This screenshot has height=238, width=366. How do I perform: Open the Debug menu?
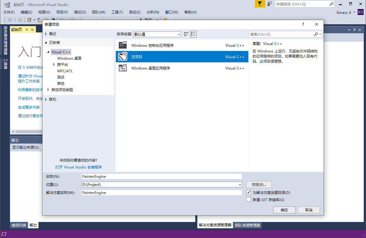(80, 12)
